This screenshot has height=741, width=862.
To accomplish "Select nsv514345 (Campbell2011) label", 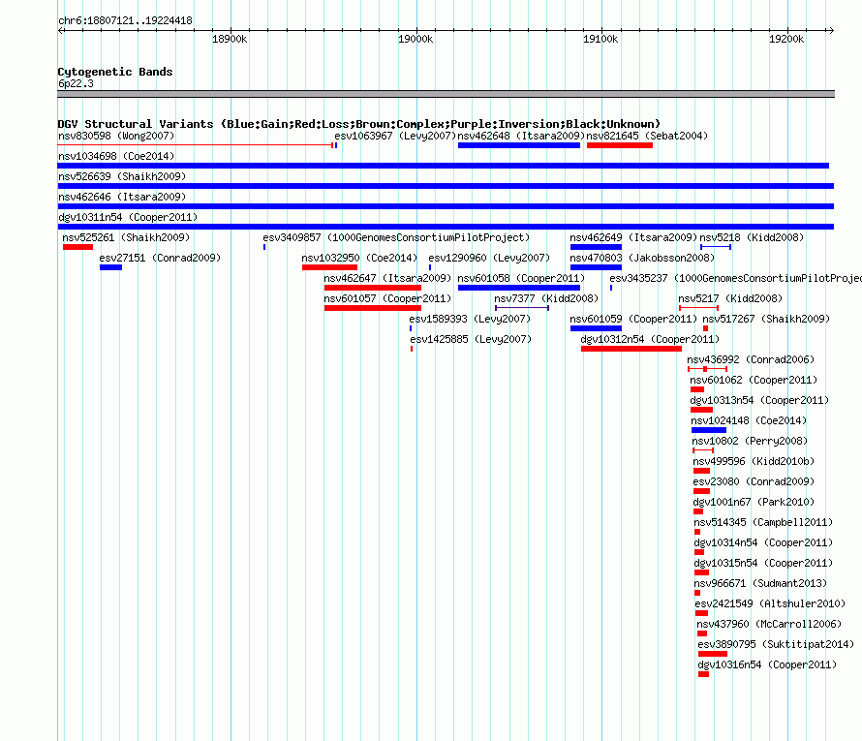I will [763, 522].
